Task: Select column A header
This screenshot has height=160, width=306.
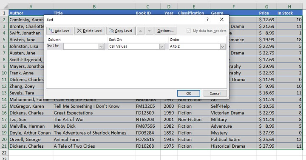Action: 31,7
